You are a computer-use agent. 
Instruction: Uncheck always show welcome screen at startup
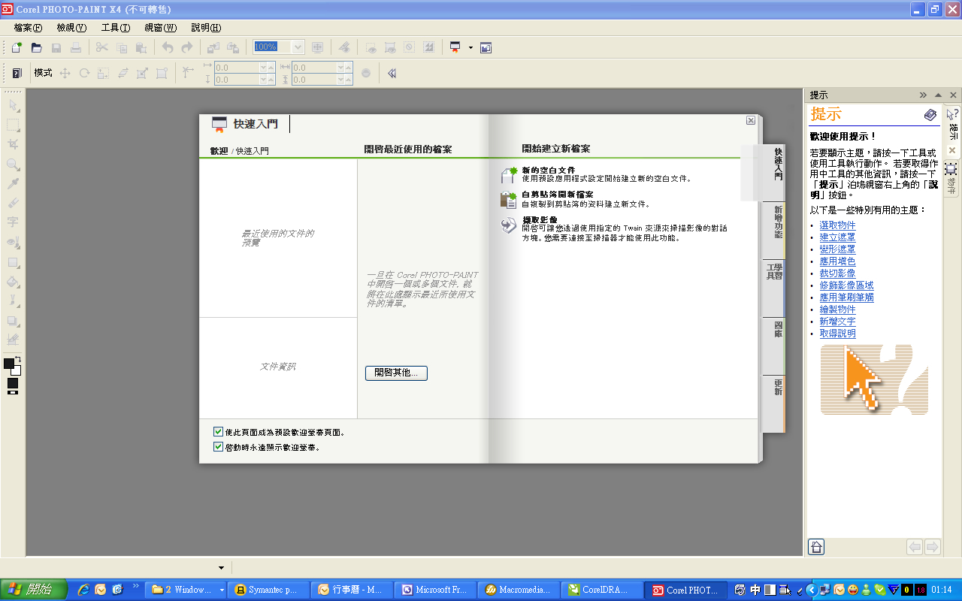pyautogui.click(x=219, y=447)
